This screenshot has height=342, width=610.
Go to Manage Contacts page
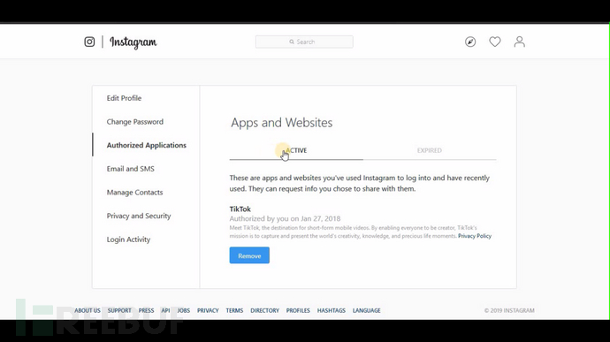point(134,192)
